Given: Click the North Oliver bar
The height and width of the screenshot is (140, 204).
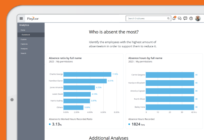Looking at the screenshot, I should tap(170, 99).
